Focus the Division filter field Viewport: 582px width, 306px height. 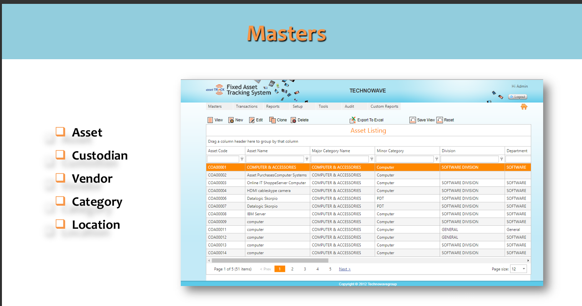click(470, 159)
